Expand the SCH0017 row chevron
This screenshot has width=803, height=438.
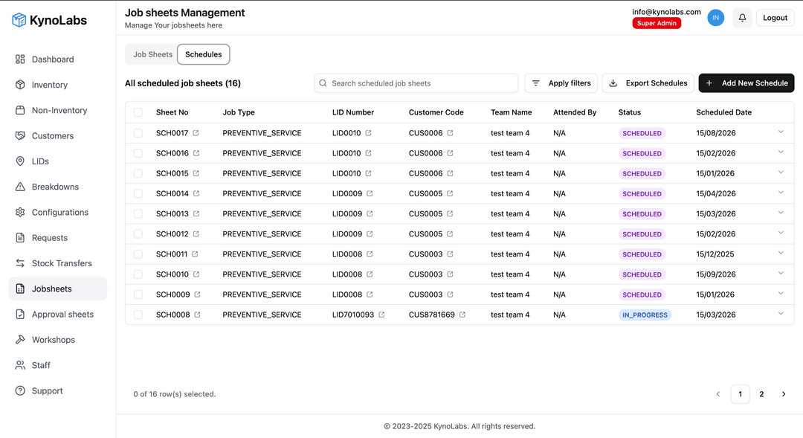pos(781,132)
